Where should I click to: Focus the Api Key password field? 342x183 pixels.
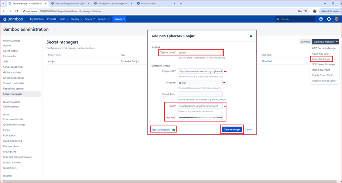pos(200,117)
